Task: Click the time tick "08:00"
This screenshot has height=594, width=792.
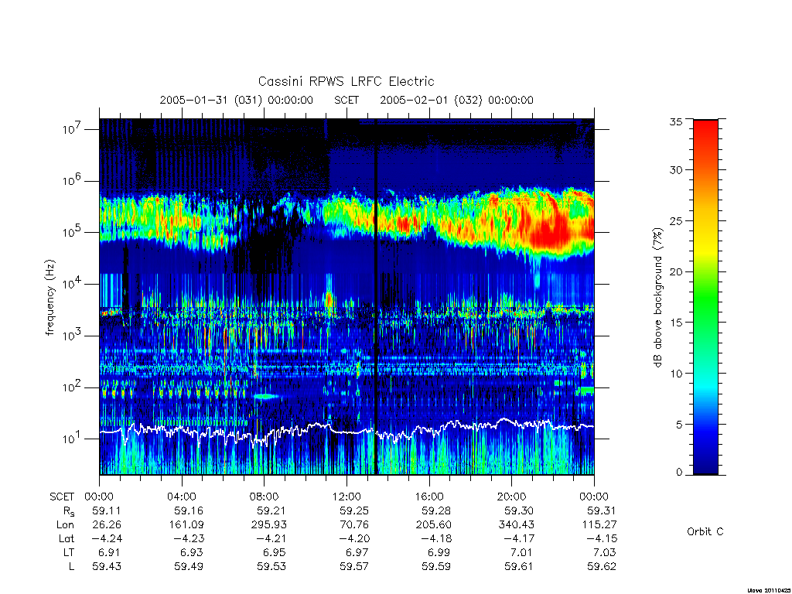Action: 264,497
